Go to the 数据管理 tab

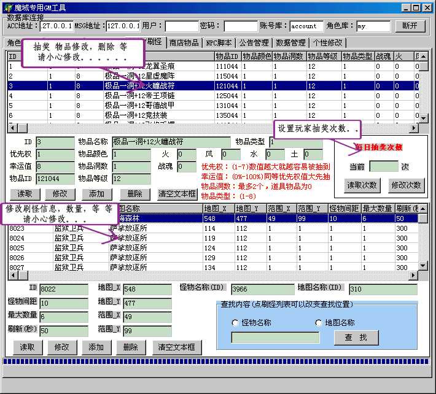[290, 42]
